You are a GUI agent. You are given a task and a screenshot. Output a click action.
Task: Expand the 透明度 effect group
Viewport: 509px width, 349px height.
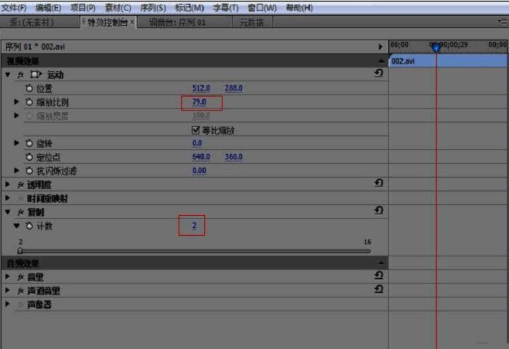pyautogui.click(x=8, y=184)
